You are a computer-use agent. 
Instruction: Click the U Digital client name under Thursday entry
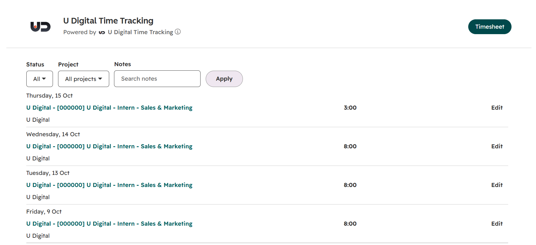tap(38, 120)
